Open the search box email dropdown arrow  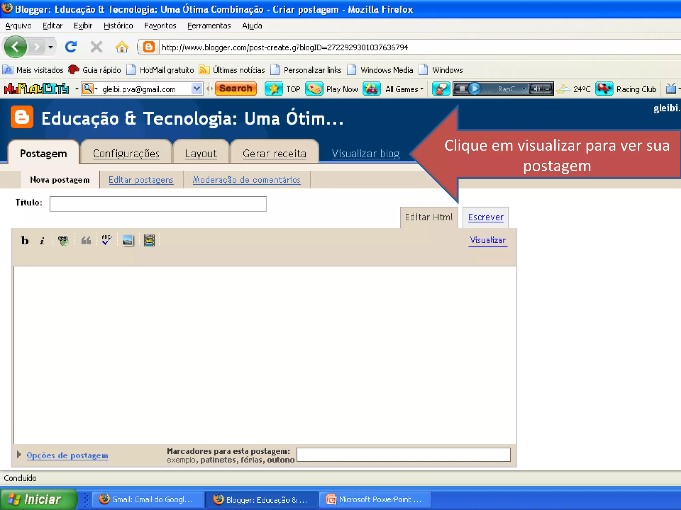[x=197, y=89]
